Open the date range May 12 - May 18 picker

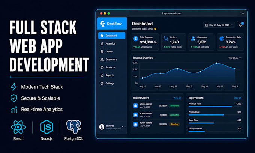pos(219,25)
